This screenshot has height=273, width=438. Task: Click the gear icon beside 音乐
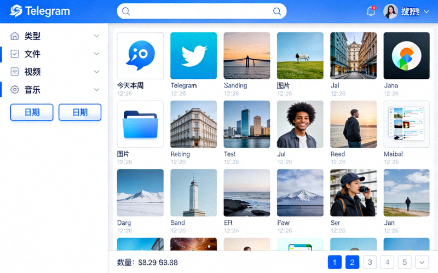pyautogui.click(x=15, y=90)
